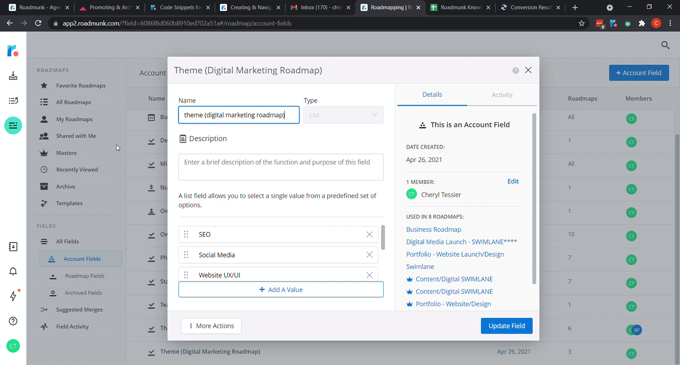This screenshot has width=680, height=365.
Task: Bookmark this page with the star icon
Action: (x=582, y=23)
